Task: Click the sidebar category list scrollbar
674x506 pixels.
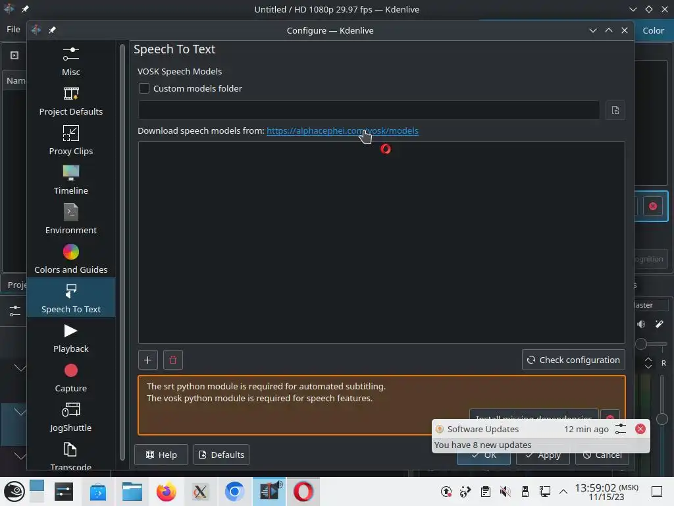Action: 122,252
